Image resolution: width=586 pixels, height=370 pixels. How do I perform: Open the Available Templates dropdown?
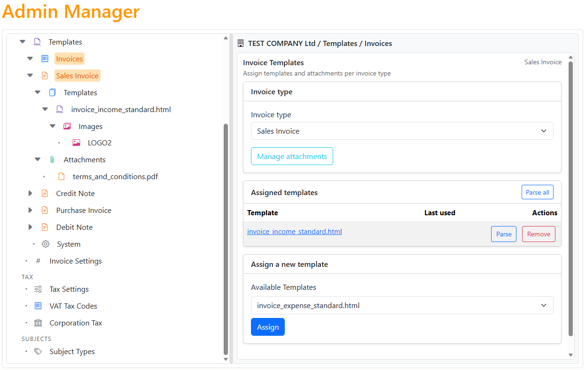point(402,305)
